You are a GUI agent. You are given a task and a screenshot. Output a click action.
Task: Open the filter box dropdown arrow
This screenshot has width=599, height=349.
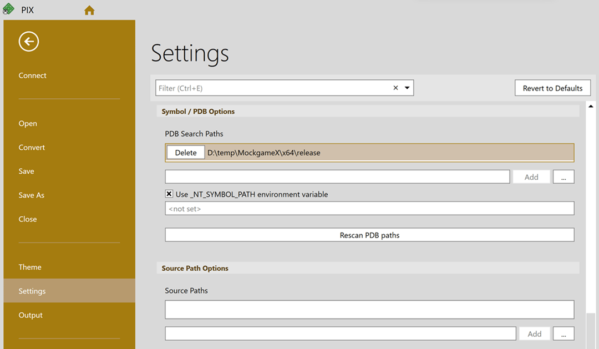pyautogui.click(x=407, y=88)
